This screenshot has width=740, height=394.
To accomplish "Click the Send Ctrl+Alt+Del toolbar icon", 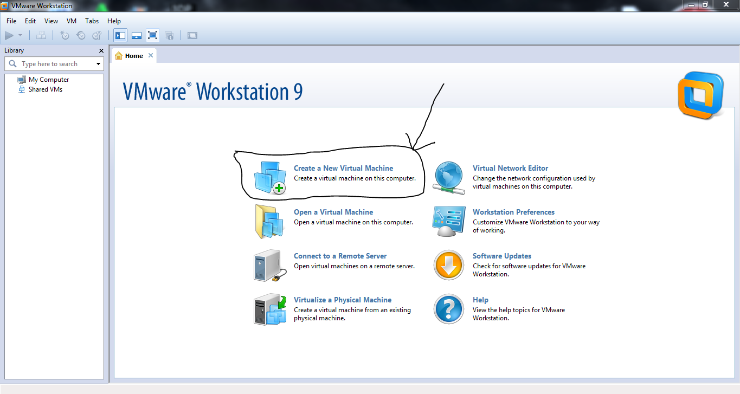I will pos(41,35).
